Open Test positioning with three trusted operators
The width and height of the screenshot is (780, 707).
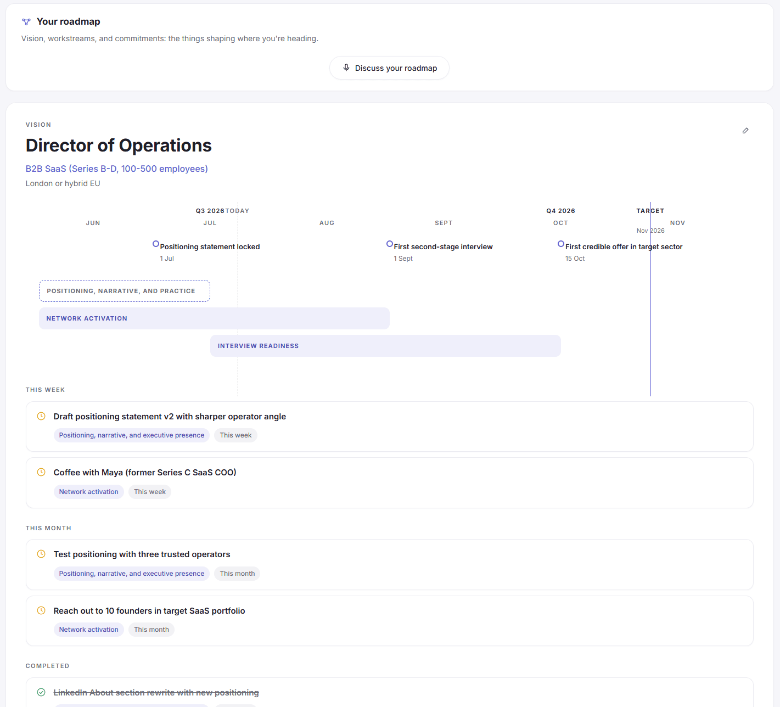click(x=390, y=565)
